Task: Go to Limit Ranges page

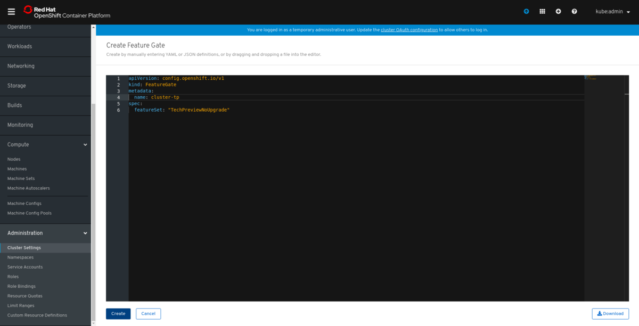Action: tap(21, 305)
